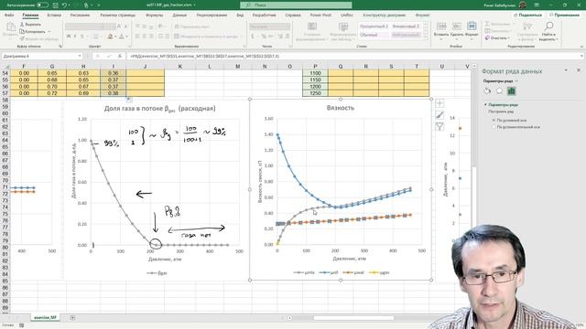
Task: Switch to the Рисование ribbon tab
Action: coord(80,15)
